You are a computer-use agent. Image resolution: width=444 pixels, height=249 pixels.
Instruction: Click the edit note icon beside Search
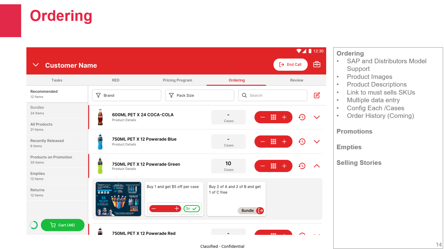[x=317, y=95]
